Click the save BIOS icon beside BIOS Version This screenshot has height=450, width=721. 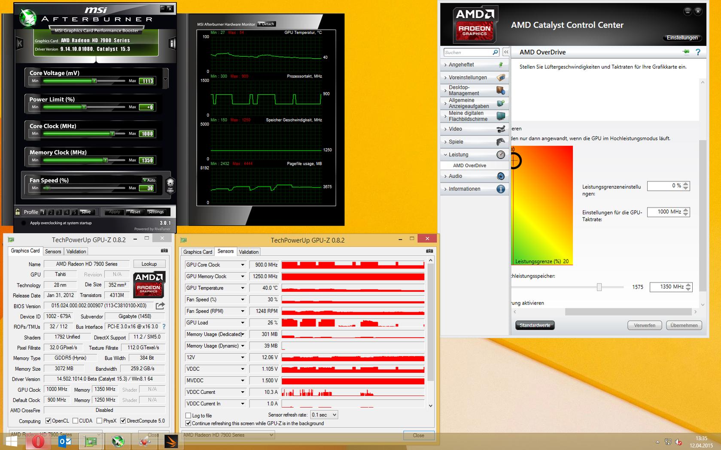click(x=160, y=306)
